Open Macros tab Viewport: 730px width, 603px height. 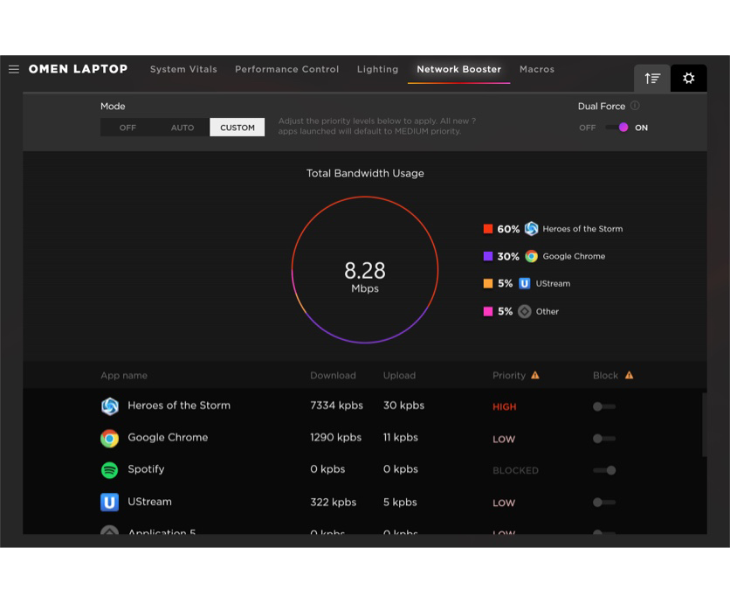coord(537,69)
